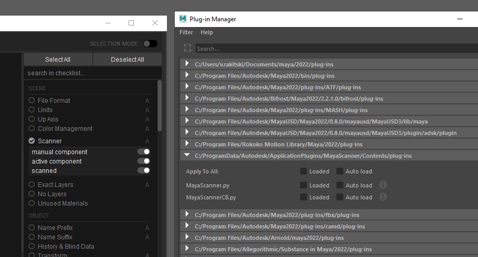
Task: Enable the Up Axis check
Action: point(32,119)
